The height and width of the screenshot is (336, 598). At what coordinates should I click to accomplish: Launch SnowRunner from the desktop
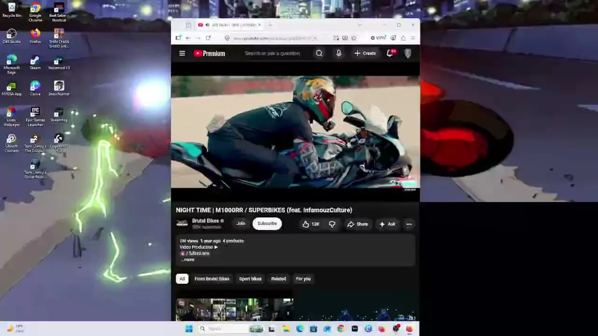pos(59,89)
